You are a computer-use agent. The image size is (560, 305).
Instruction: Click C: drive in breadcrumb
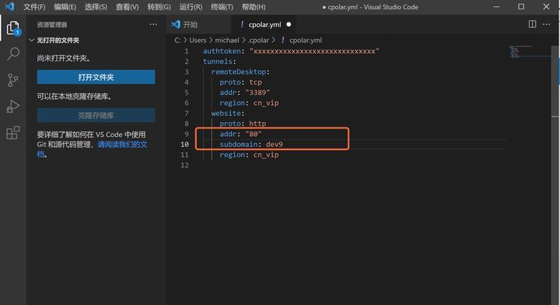tap(177, 40)
